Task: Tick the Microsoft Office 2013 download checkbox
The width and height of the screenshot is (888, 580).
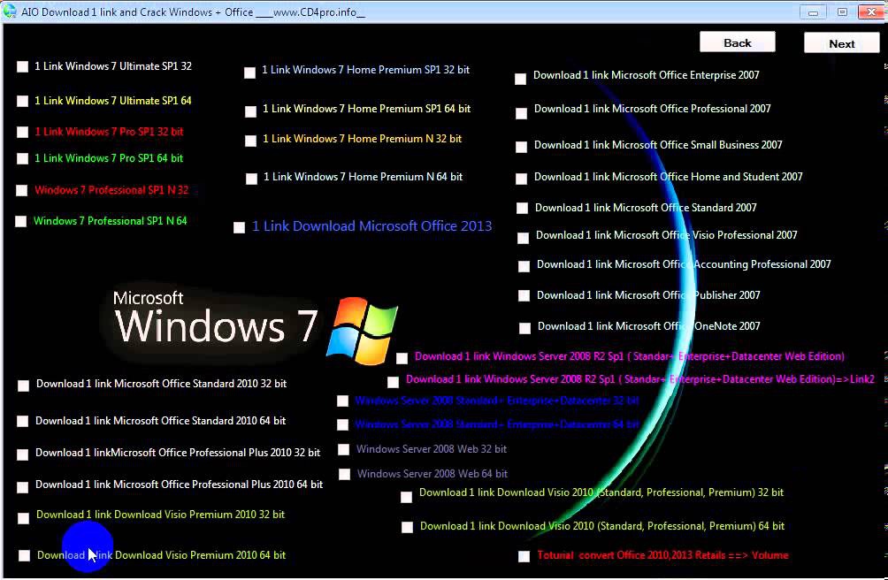Action: coord(239,227)
